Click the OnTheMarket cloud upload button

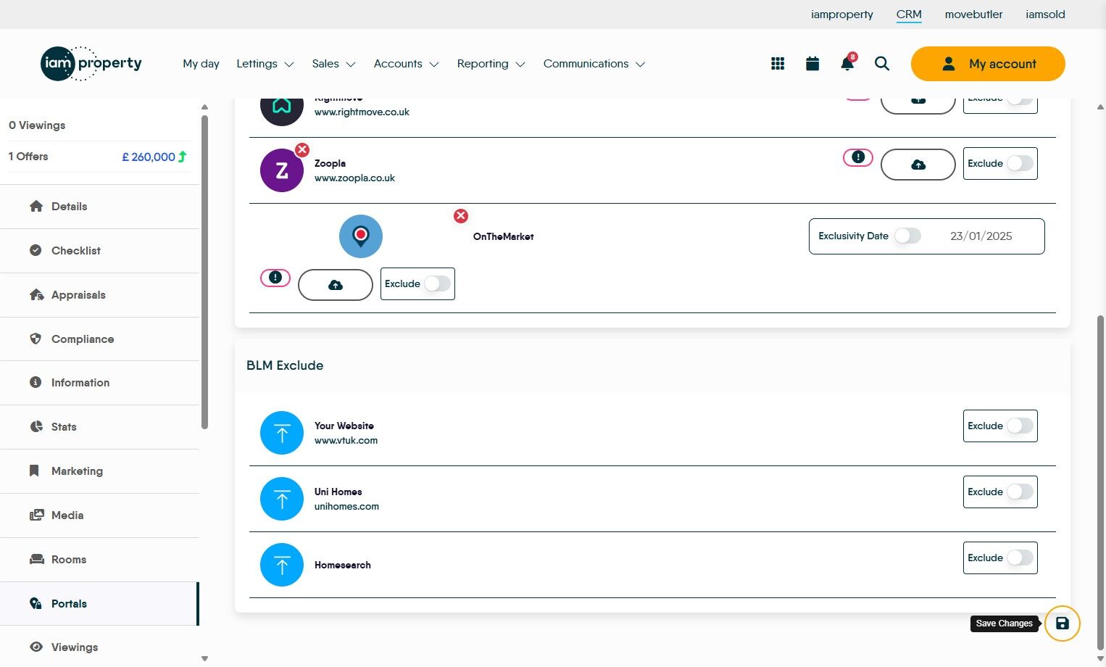336,285
